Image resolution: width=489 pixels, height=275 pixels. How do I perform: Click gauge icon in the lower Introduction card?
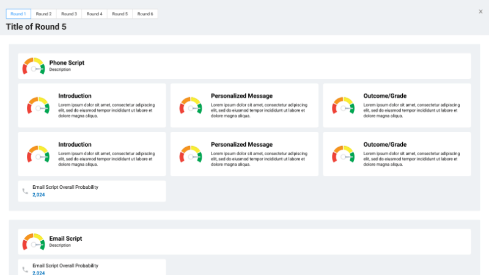pyautogui.click(x=38, y=154)
